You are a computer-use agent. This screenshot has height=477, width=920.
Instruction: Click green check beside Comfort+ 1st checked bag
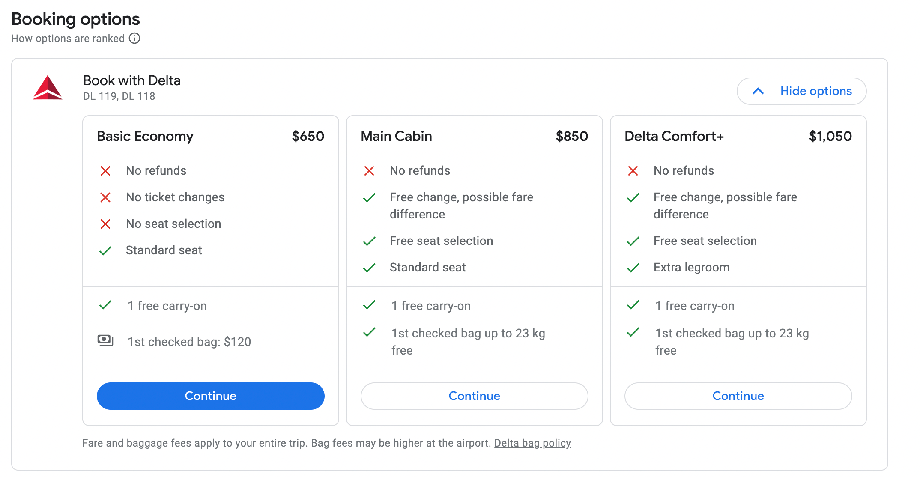tap(633, 333)
